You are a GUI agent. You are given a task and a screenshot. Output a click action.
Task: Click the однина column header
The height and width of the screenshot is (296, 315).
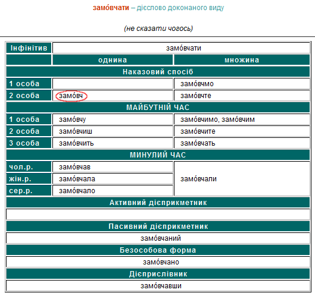point(113,60)
